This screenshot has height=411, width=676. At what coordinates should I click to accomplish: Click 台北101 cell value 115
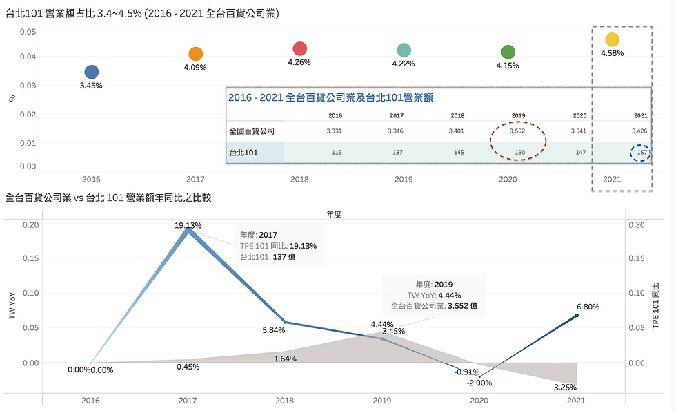337,153
